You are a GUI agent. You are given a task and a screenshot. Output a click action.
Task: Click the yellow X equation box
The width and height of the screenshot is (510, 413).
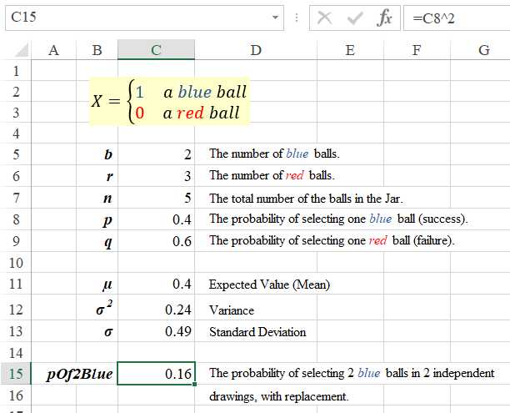(x=170, y=103)
